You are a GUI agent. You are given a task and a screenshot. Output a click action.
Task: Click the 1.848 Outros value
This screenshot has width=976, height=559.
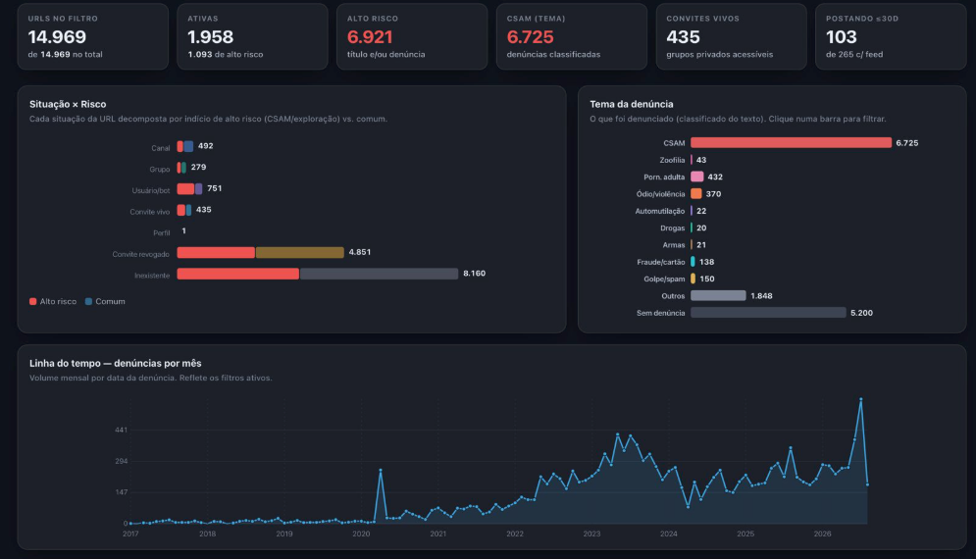(x=761, y=296)
